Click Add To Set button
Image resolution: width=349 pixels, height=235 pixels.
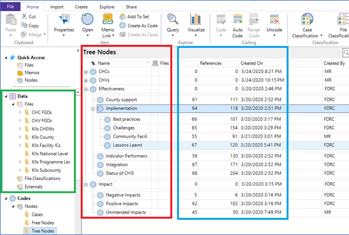point(138,17)
